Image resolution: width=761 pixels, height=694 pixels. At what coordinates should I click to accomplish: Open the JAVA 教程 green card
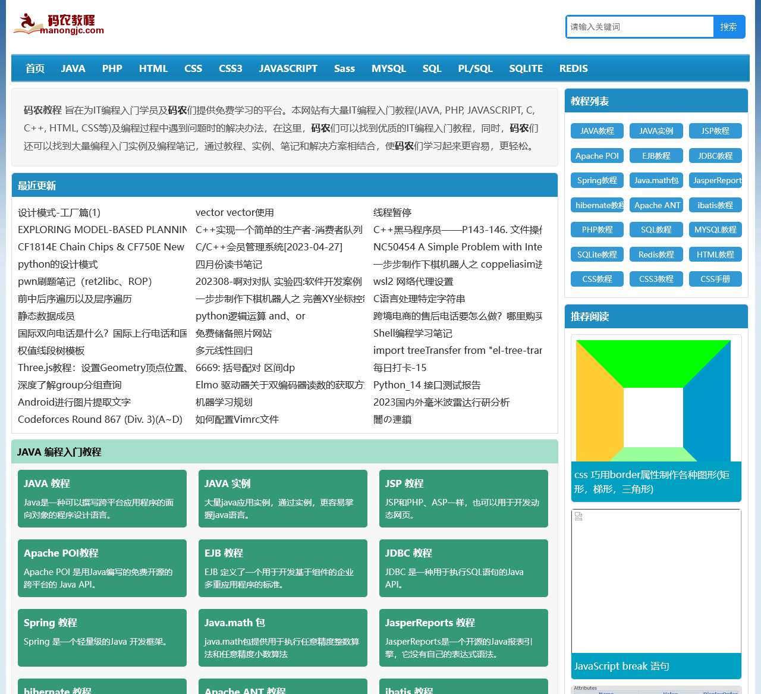pos(102,498)
